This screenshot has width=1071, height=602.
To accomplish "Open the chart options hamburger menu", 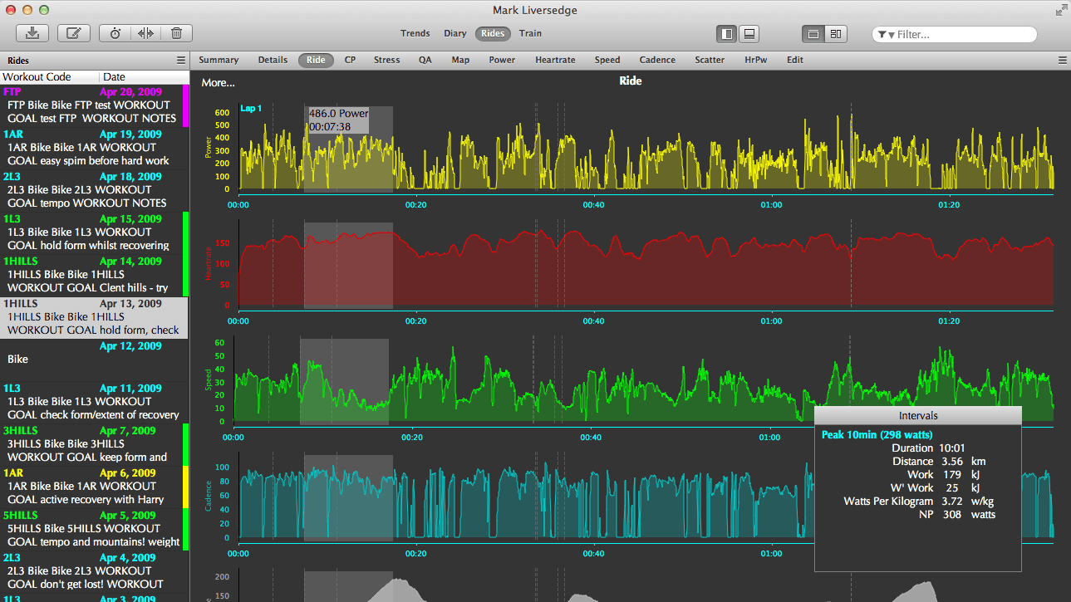I will coord(1061,60).
